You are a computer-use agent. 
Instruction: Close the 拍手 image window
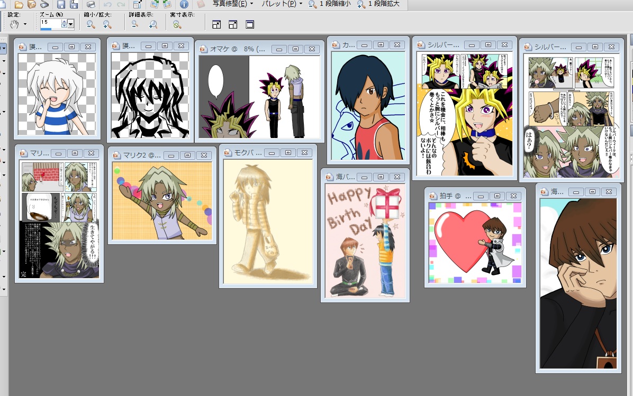(x=513, y=196)
